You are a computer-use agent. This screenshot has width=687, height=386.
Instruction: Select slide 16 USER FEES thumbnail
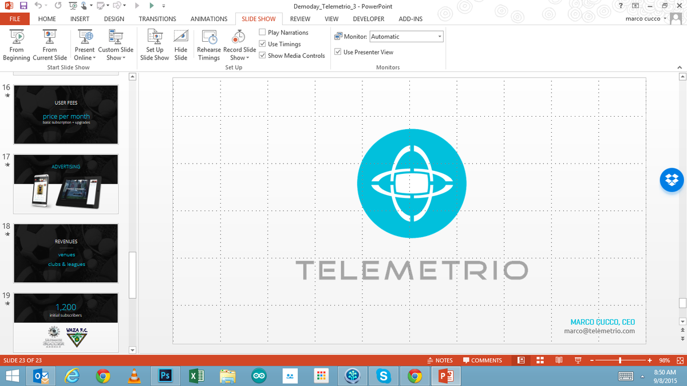(66, 114)
